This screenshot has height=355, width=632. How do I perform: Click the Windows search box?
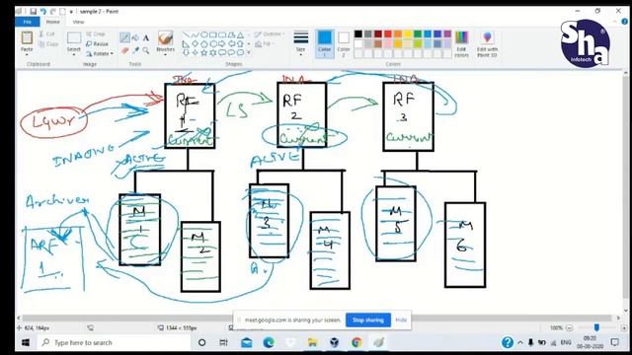tap(115, 342)
